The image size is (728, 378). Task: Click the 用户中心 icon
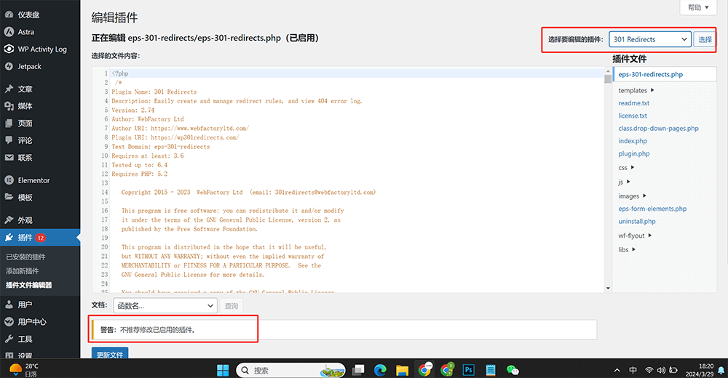click(x=9, y=322)
